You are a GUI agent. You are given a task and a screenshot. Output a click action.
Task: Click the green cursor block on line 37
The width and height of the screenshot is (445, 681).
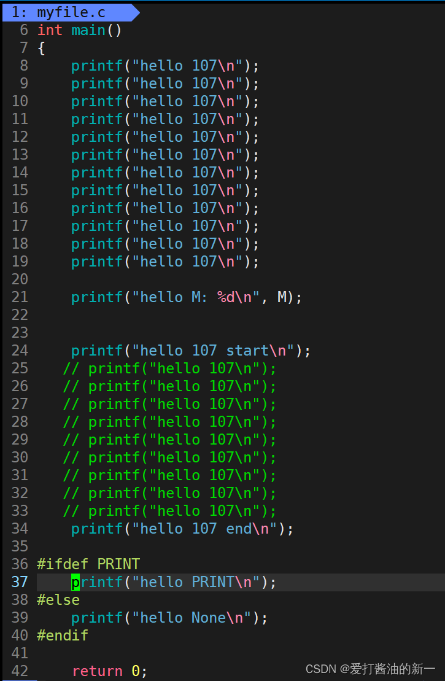click(x=75, y=582)
